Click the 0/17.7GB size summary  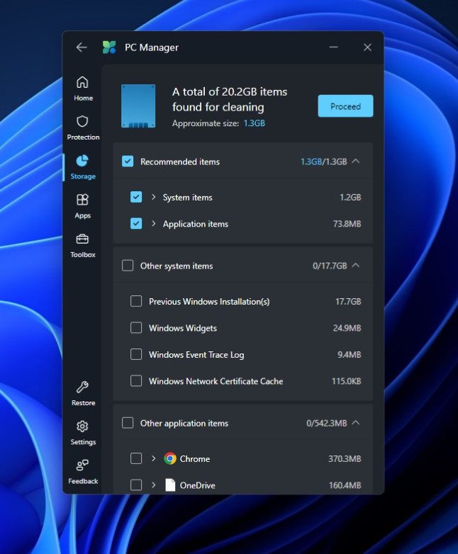click(x=330, y=266)
